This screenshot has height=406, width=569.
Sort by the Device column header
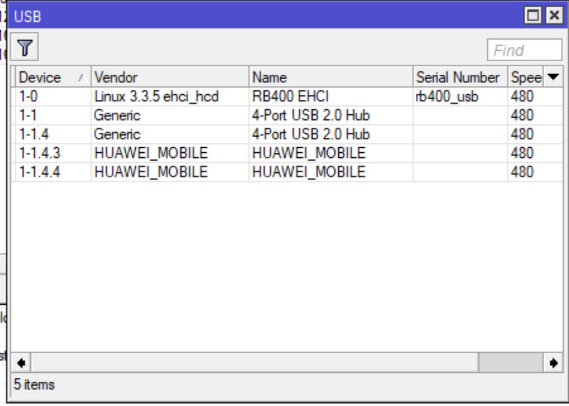[x=53, y=77]
